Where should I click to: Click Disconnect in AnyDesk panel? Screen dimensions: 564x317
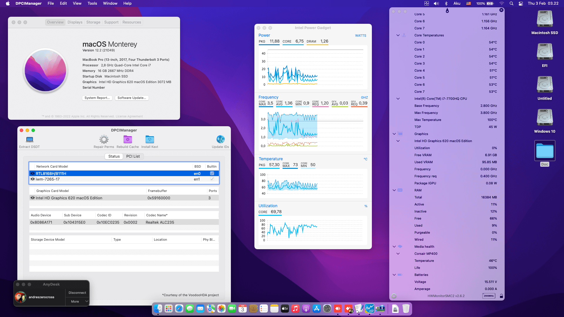pos(77,293)
